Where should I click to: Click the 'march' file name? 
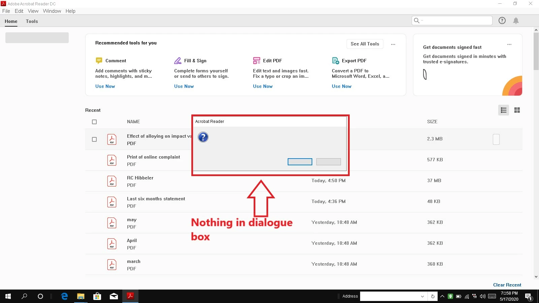(133, 261)
